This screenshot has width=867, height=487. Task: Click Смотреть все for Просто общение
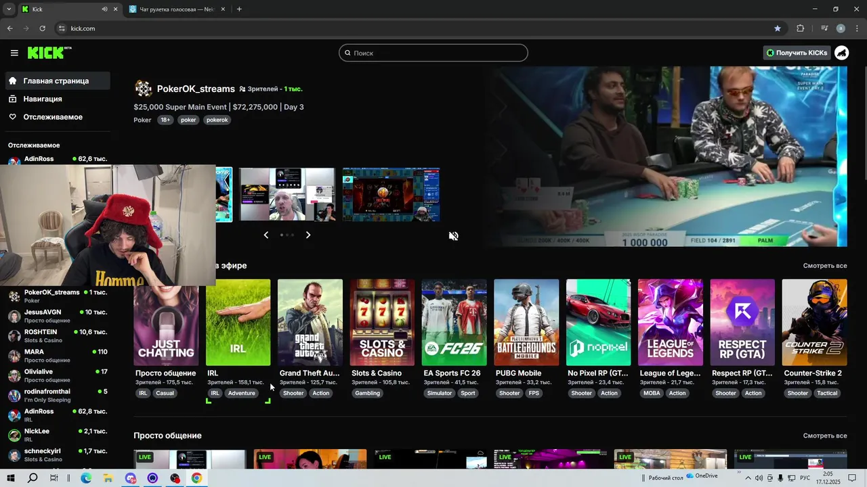click(825, 436)
